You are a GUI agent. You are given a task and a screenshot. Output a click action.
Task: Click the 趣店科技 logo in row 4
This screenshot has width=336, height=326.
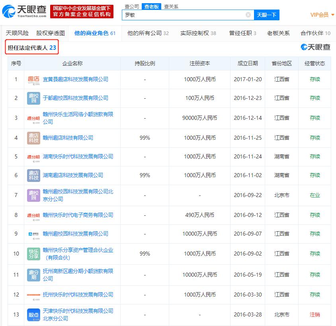click(x=33, y=137)
